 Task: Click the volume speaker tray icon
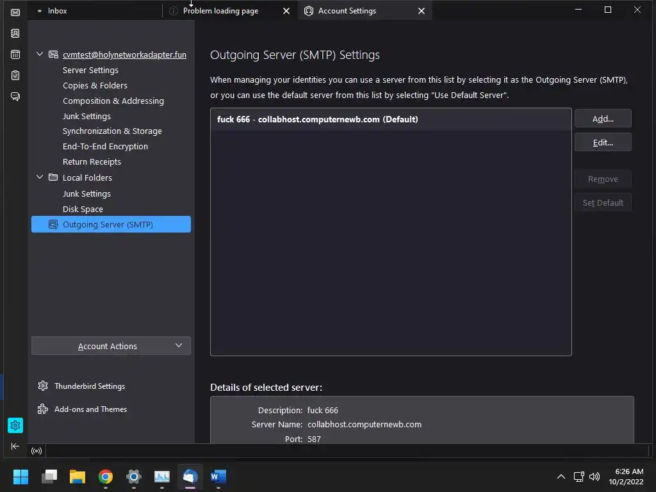click(x=594, y=477)
